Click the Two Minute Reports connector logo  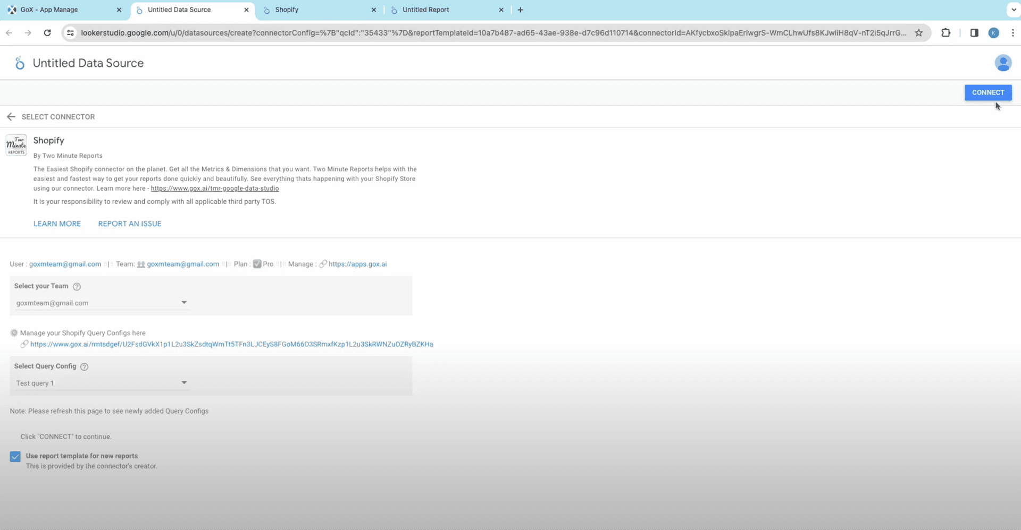(16, 145)
